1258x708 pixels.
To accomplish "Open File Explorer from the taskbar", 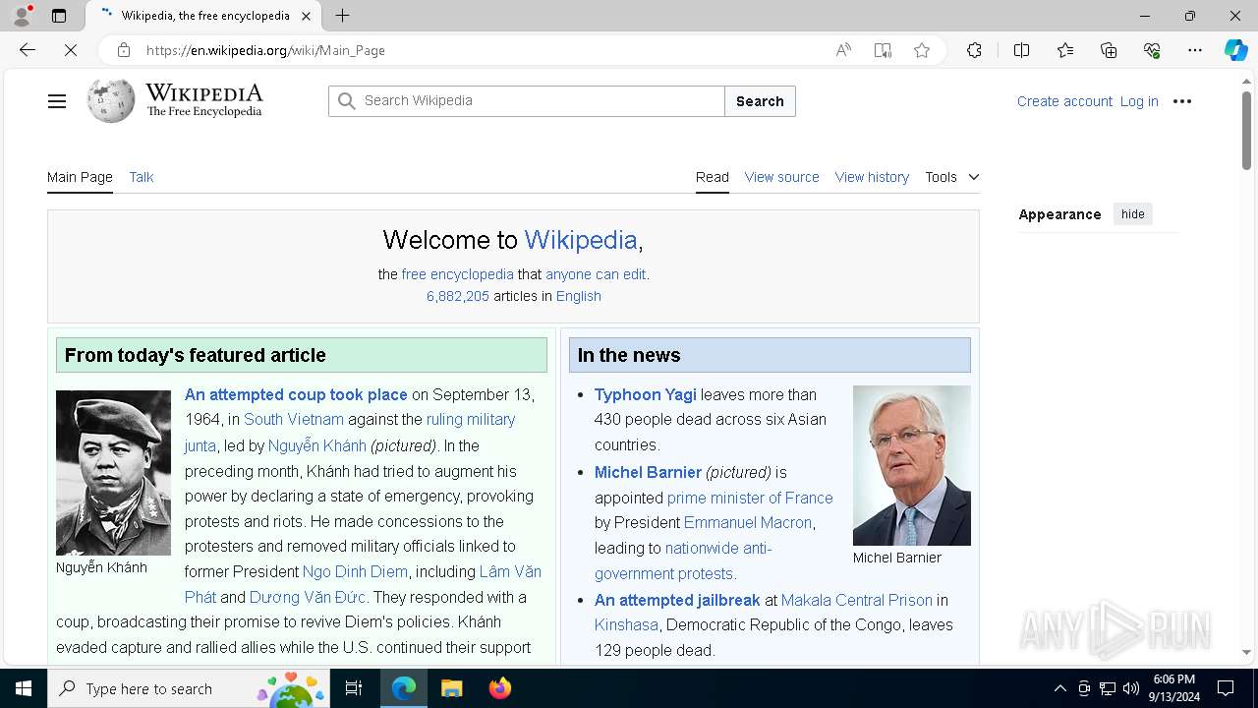I will pyautogui.click(x=451, y=688).
